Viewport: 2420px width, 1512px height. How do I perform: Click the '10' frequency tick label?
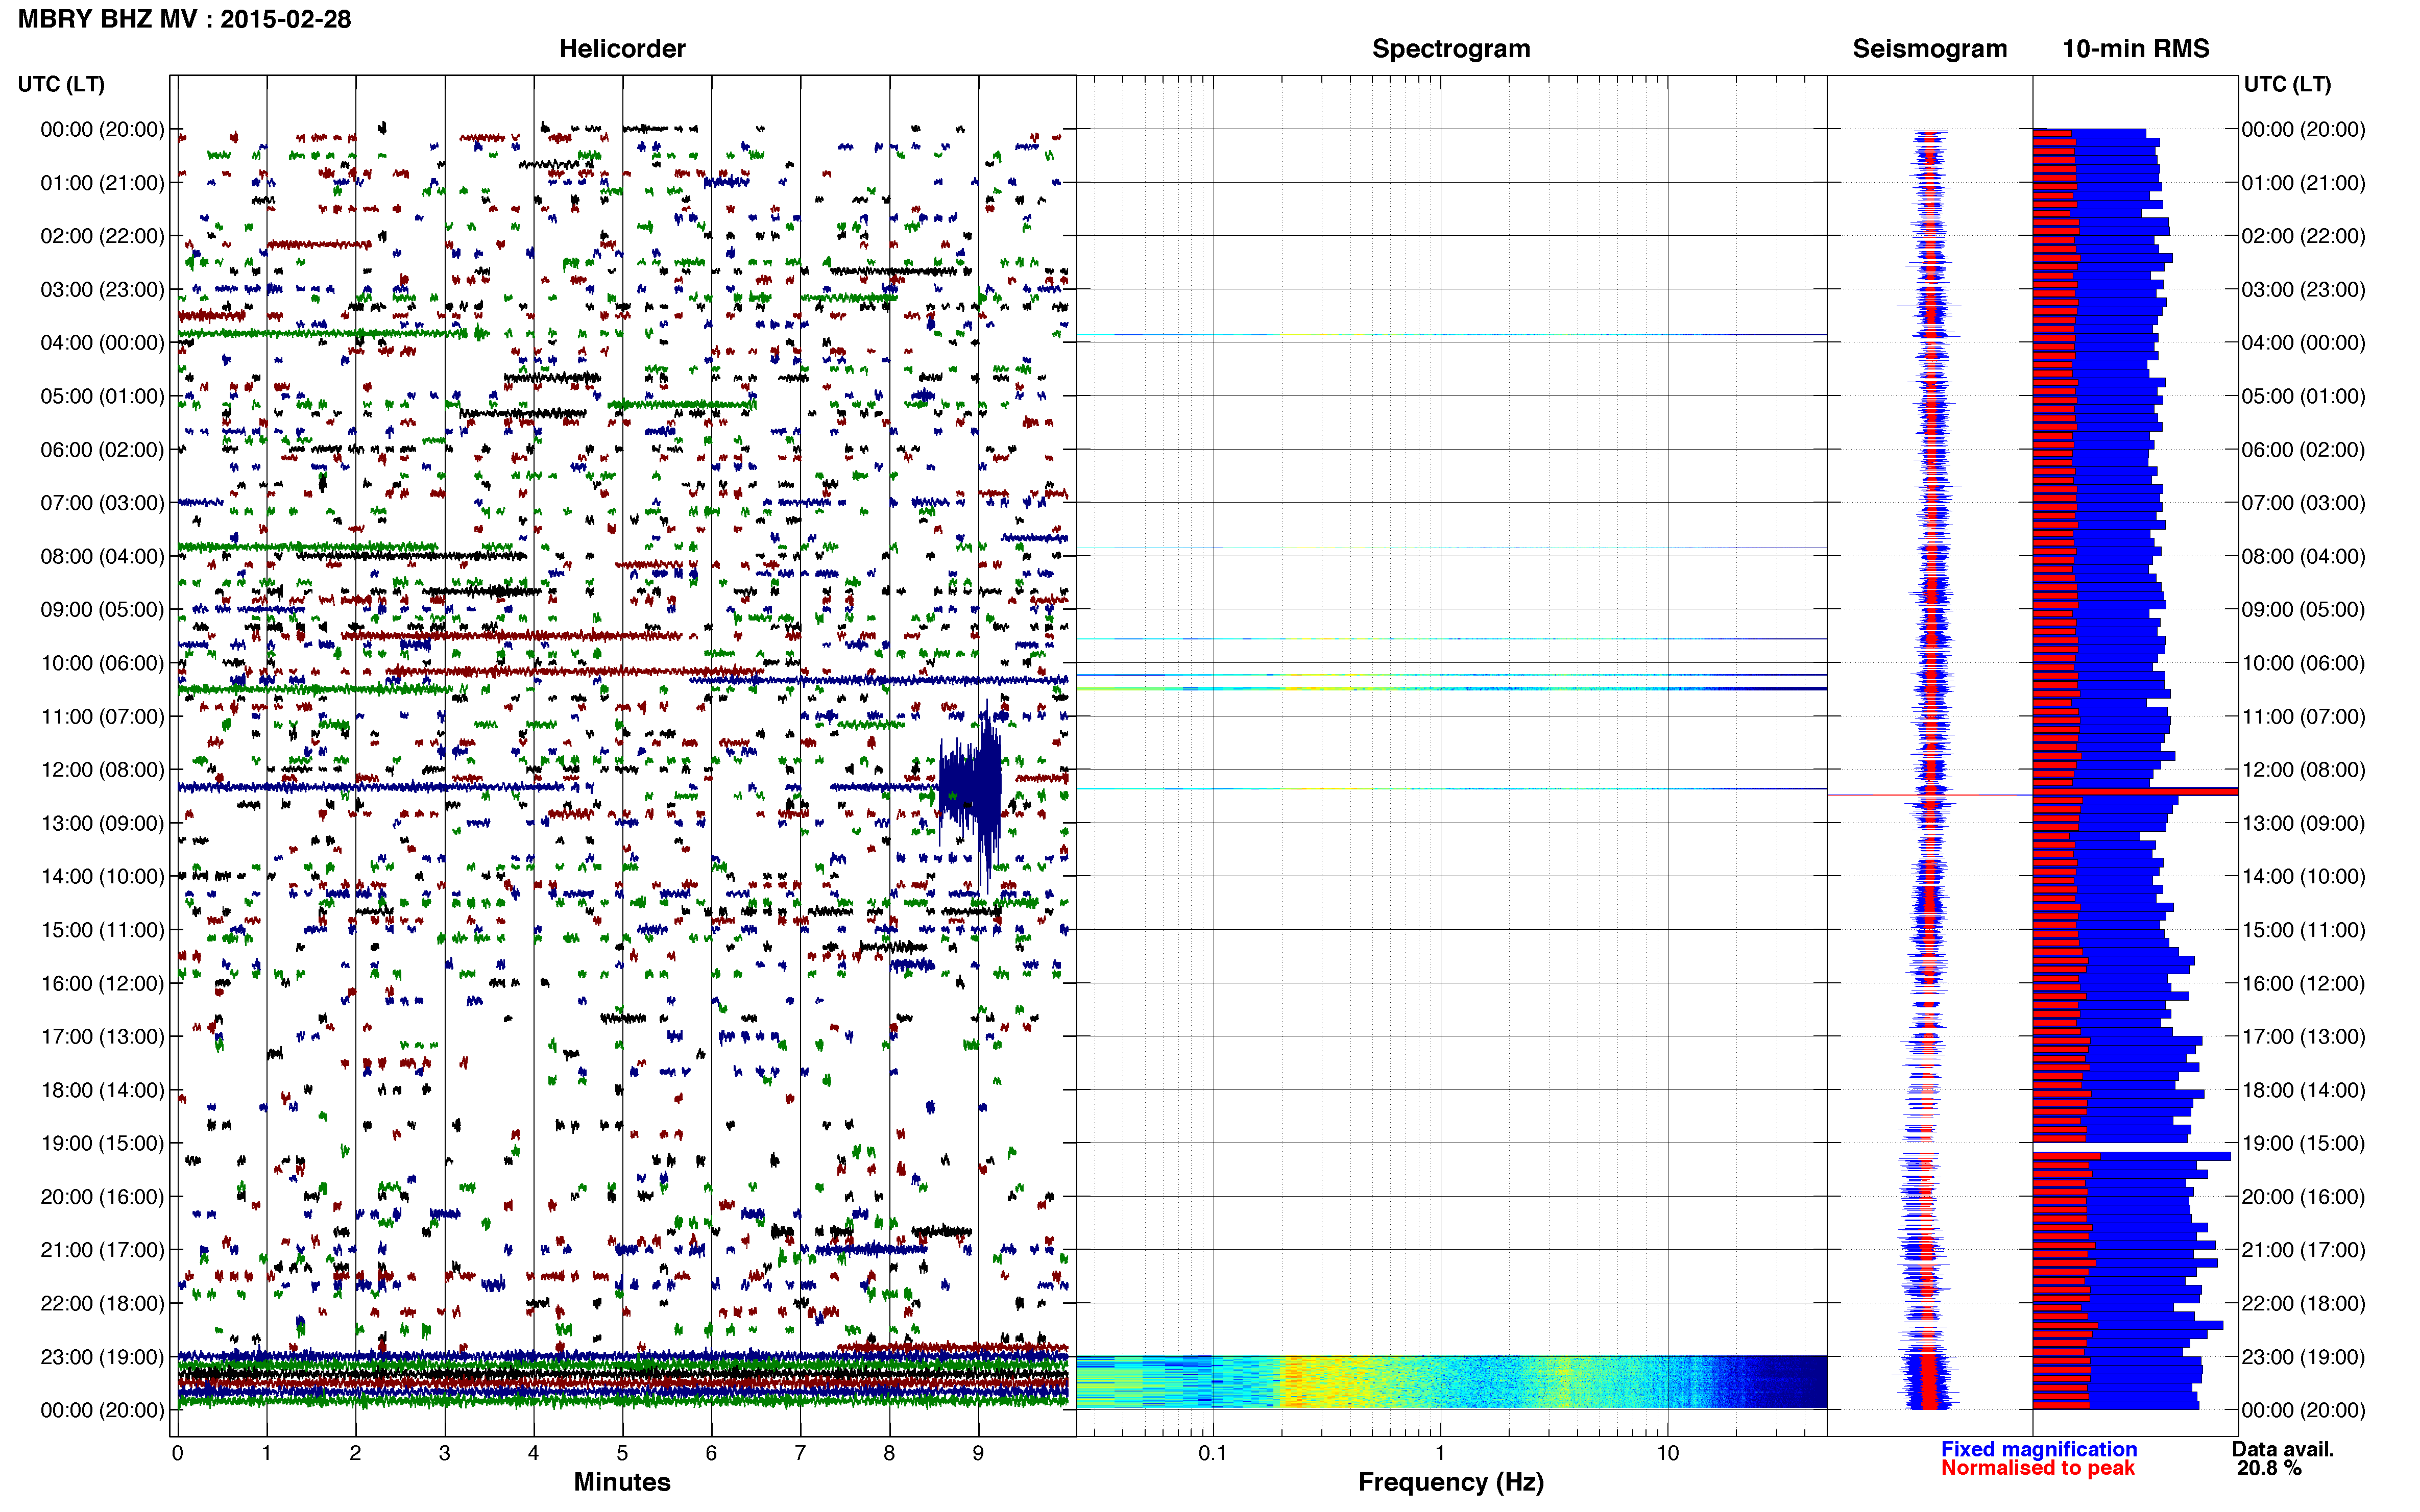[1667, 1453]
